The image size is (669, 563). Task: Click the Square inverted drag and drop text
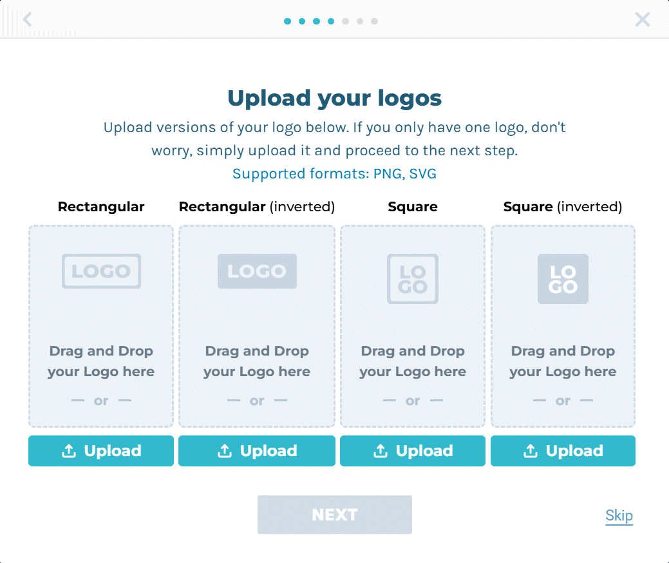[563, 361]
